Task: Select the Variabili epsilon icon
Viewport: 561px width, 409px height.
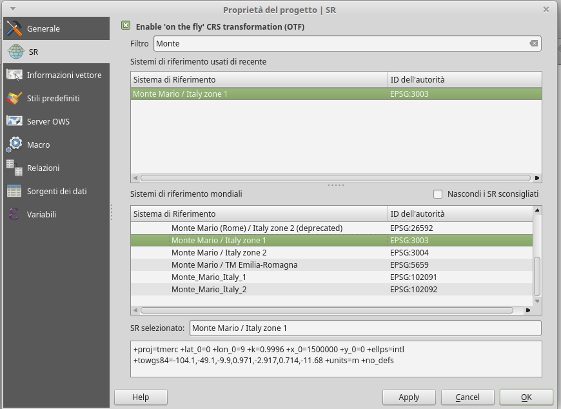Action: tap(14, 214)
